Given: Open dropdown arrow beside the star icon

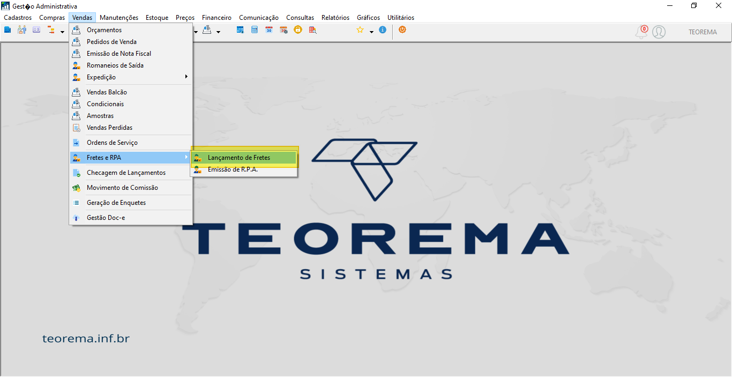Looking at the screenshot, I should coord(371,32).
